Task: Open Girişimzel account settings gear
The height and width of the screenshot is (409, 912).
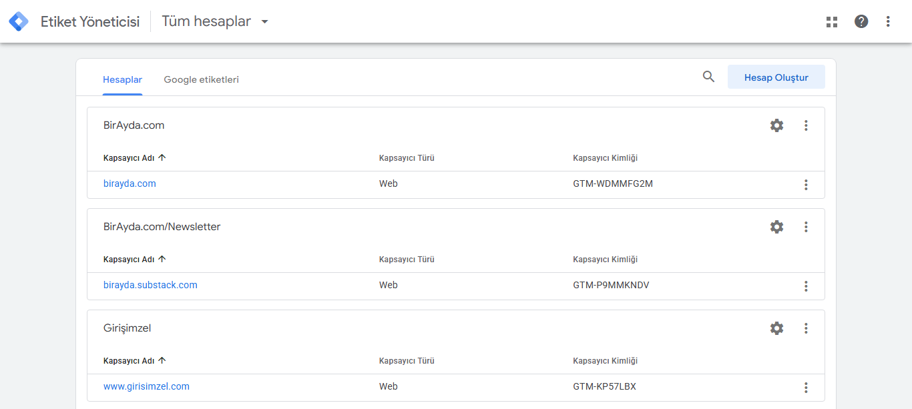Action: 776,328
